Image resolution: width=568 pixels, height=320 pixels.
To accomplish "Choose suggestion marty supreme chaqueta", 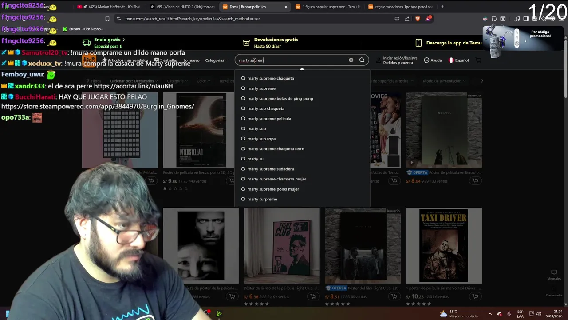I will tap(302, 78).
